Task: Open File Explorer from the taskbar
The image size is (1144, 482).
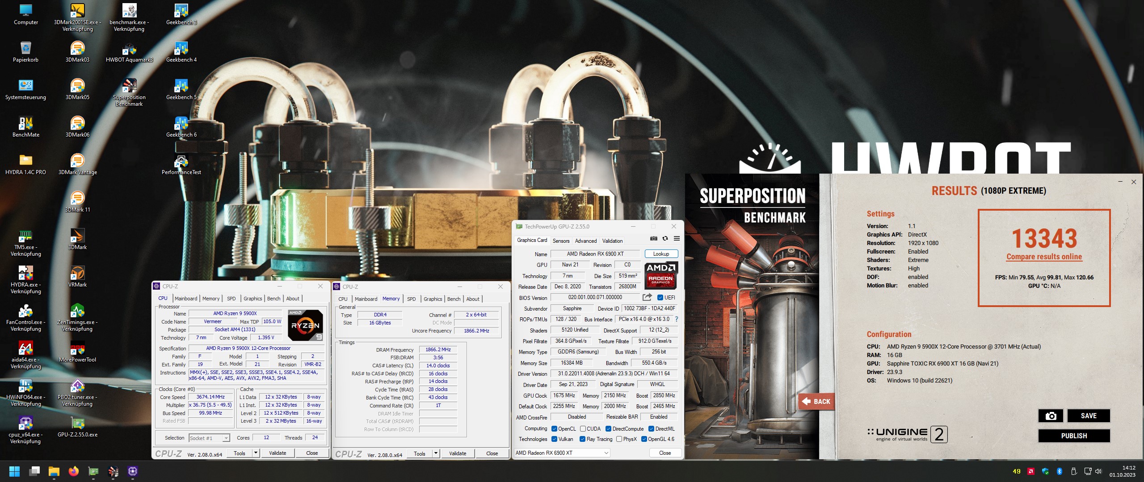Action: pos(54,471)
